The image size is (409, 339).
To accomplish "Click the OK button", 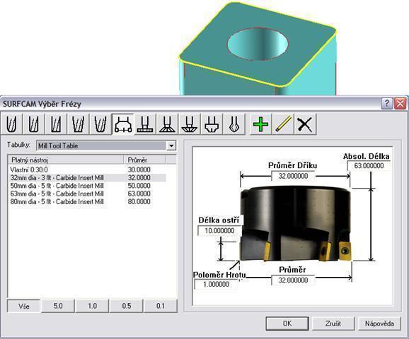I will (x=287, y=323).
